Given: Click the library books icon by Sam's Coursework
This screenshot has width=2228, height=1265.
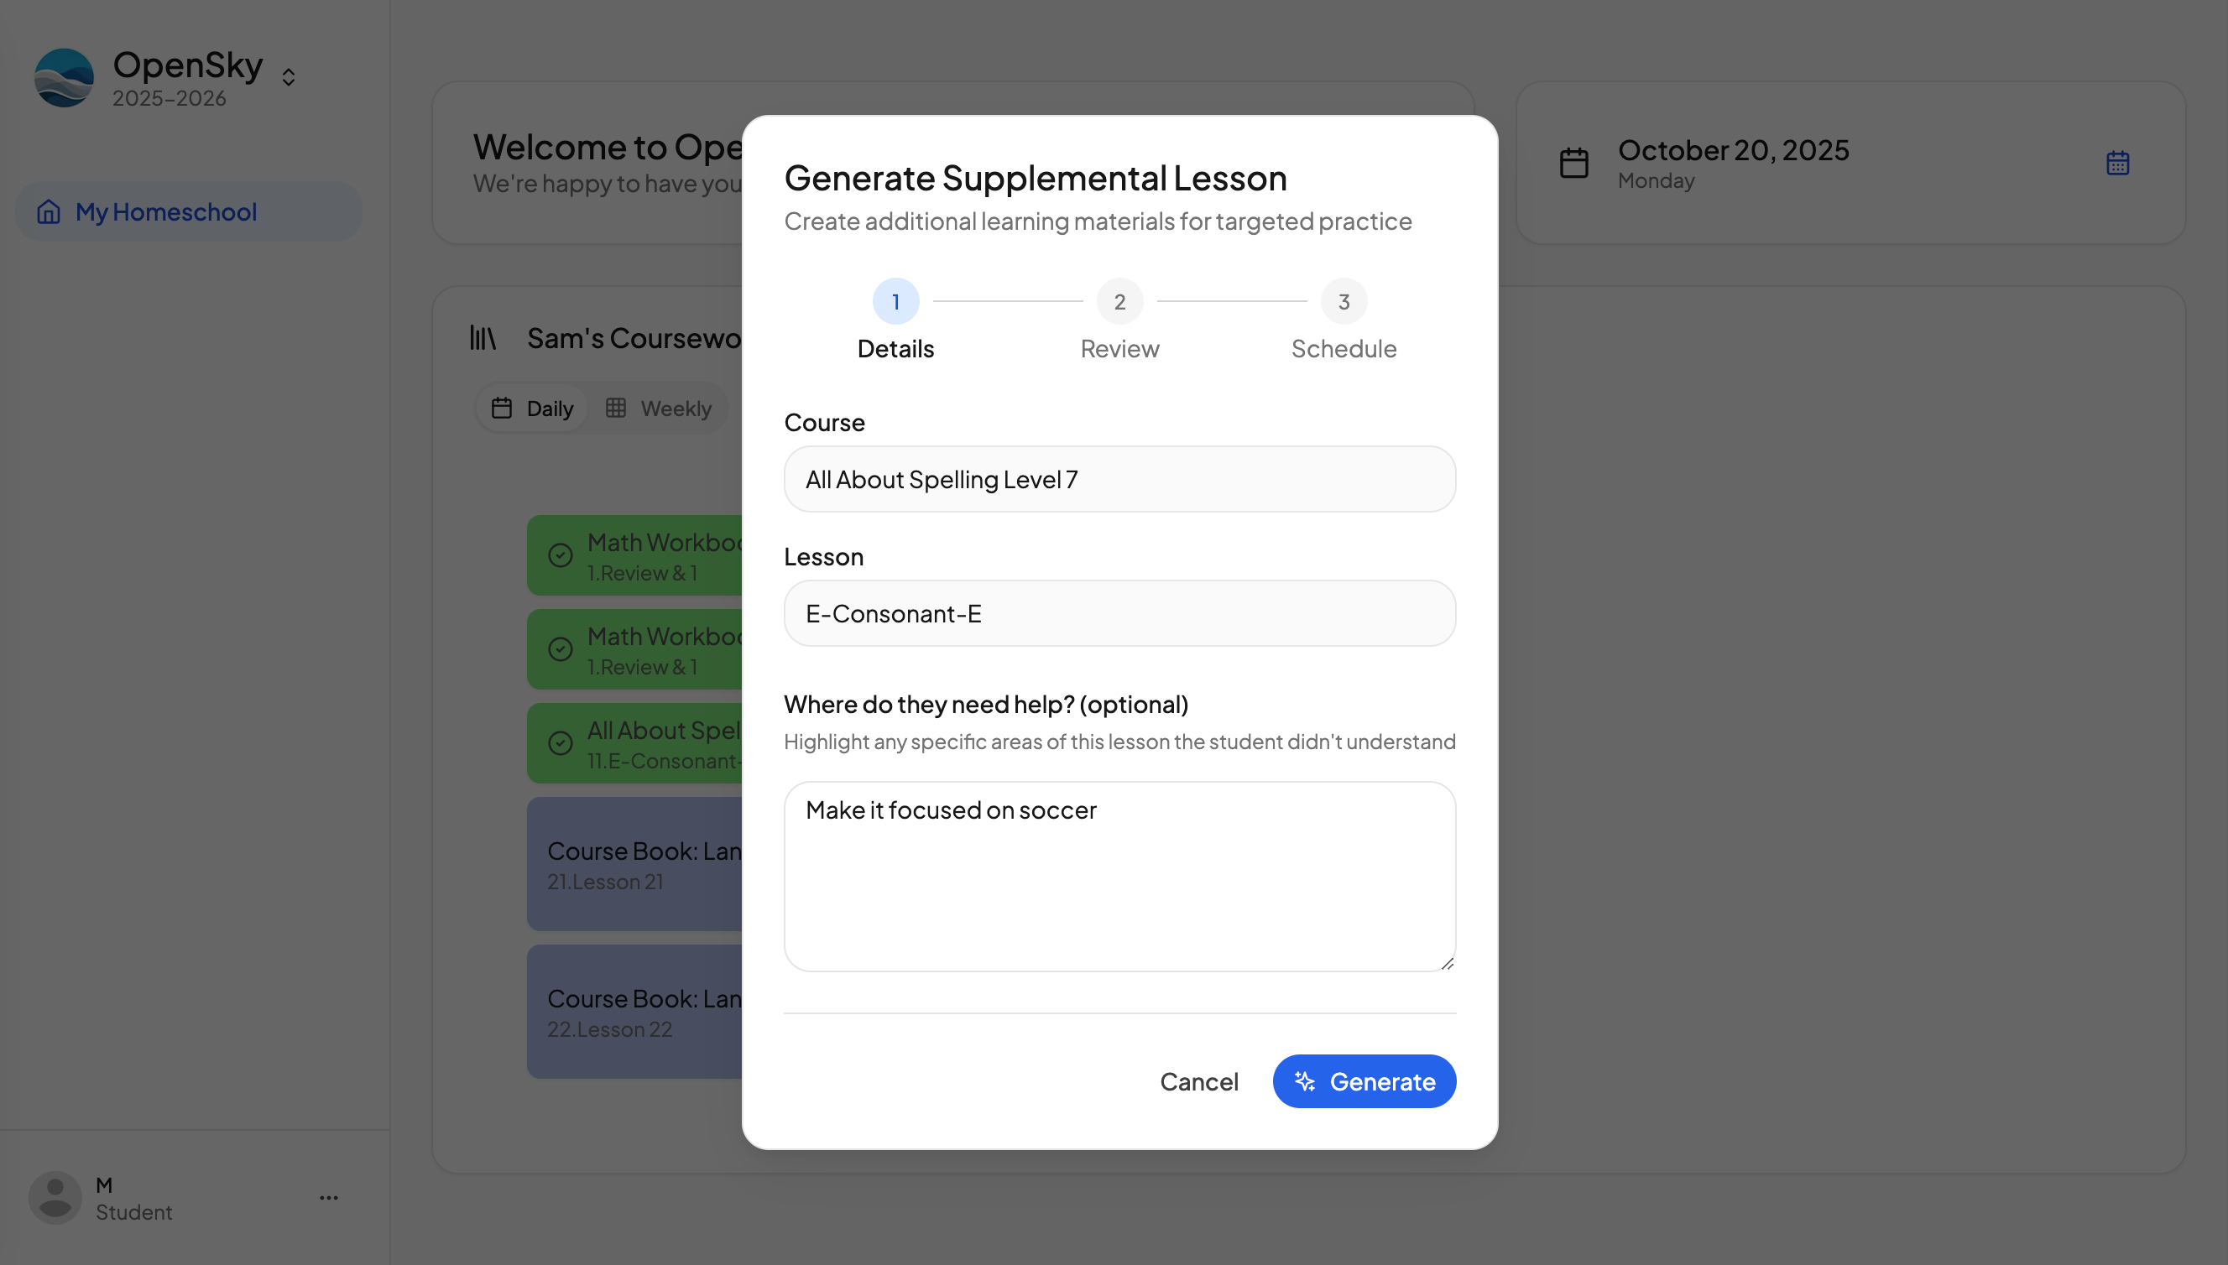Looking at the screenshot, I should 483,338.
